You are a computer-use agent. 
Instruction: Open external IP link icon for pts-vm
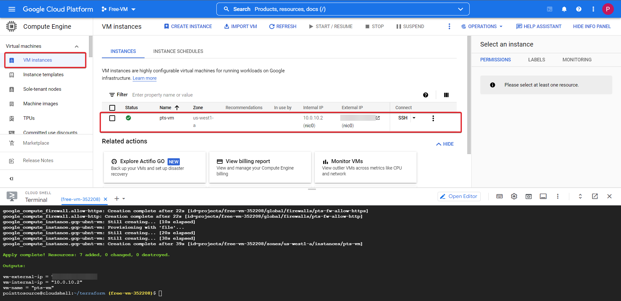pyautogui.click(x=378, y=118)
